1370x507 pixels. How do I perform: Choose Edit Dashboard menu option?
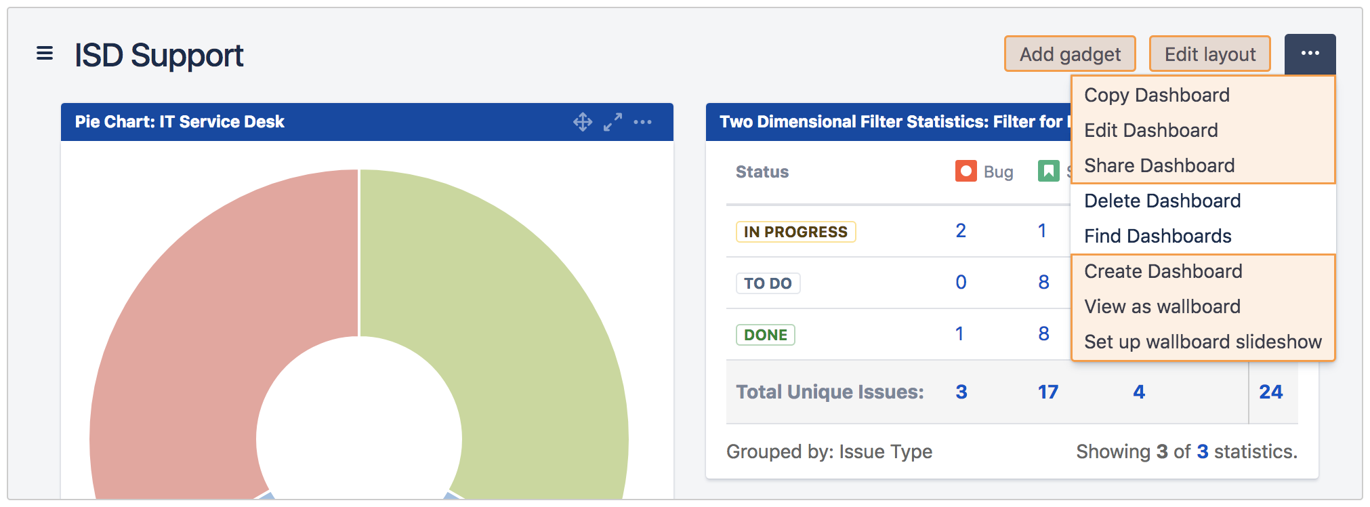point(1150,131)
